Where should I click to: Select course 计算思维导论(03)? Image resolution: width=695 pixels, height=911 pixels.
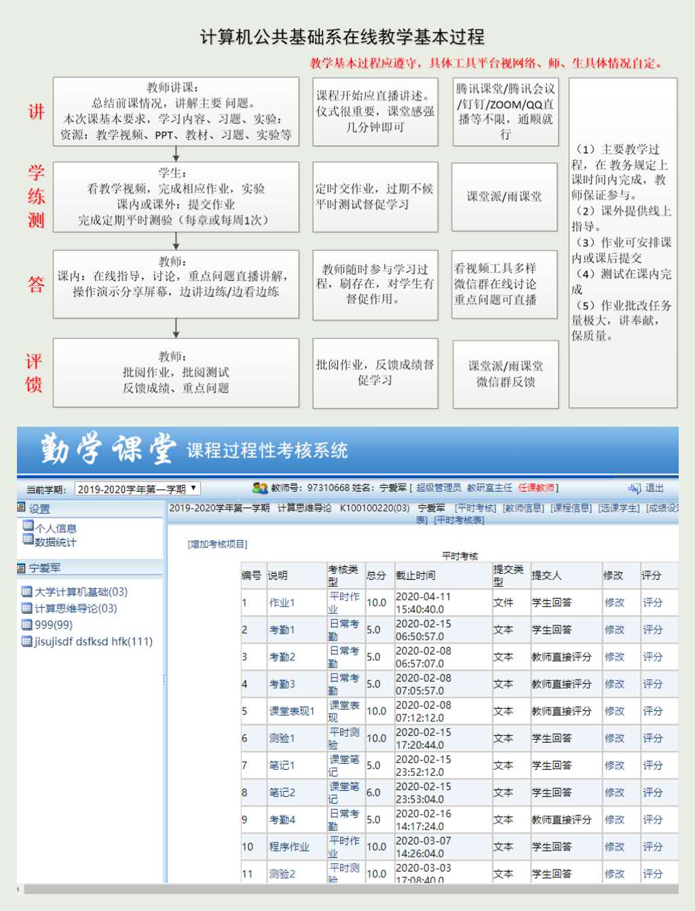76,608
